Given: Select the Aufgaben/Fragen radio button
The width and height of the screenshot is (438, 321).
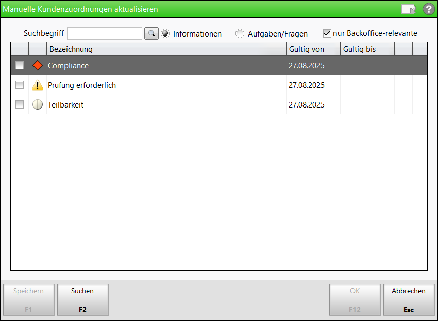Looking at the screenshot, I should tap(240, 33).
